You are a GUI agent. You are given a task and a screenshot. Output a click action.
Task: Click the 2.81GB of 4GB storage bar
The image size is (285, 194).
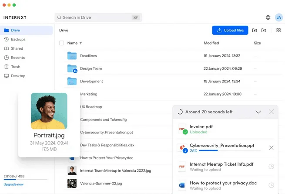25,180
